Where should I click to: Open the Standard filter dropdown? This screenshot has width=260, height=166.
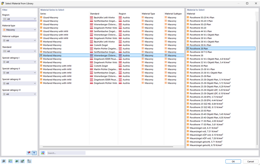(19, 51)
